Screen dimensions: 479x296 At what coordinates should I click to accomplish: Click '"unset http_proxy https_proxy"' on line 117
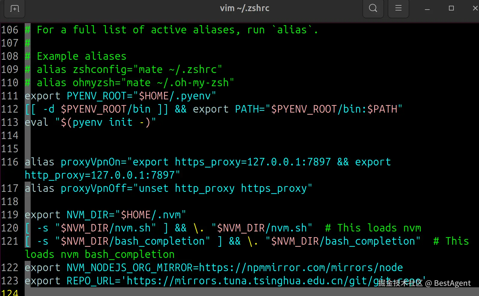pyautogui.click(x=223, y=188)
